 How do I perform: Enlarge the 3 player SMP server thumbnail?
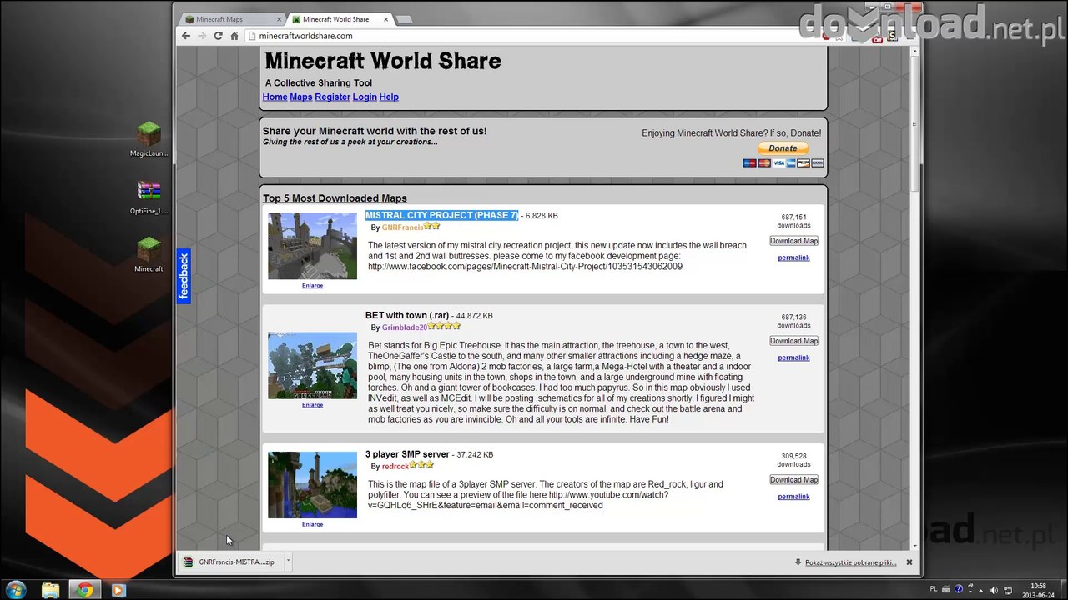coord(312,525)
